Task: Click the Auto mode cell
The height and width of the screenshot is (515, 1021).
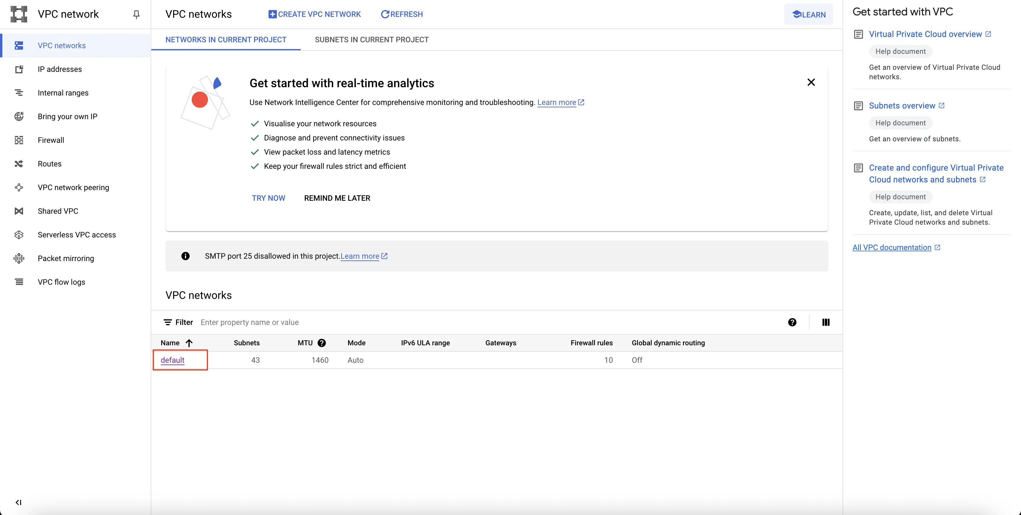Action: tap(355, 360)
